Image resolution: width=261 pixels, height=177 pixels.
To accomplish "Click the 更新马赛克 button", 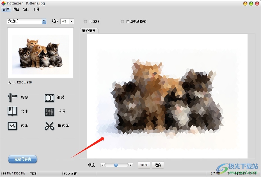I will tap(23, 159).
